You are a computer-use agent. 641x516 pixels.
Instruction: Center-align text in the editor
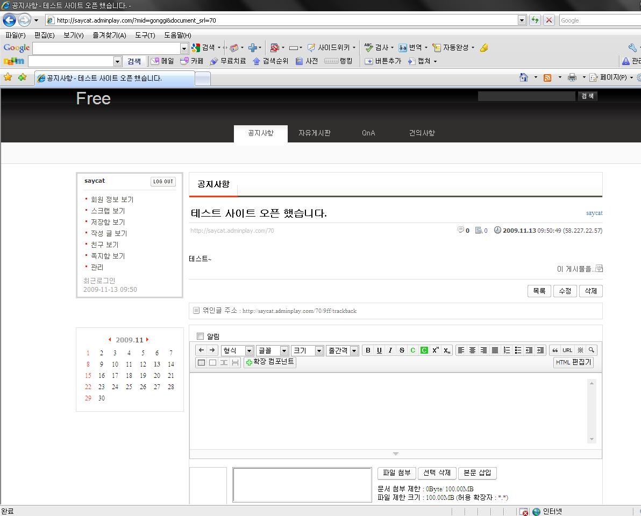(472, 350)
